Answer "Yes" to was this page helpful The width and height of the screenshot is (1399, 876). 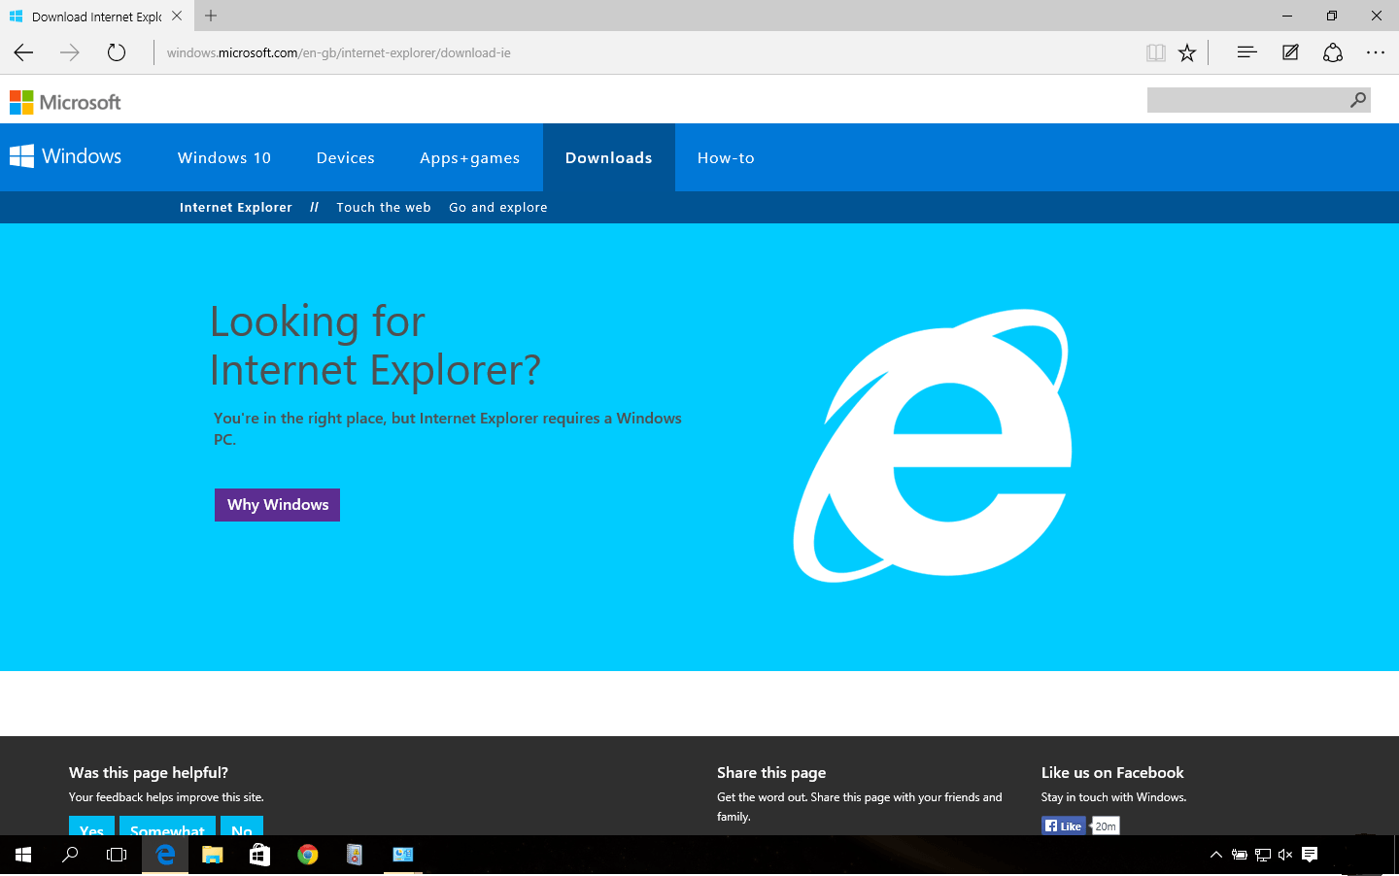91,830
